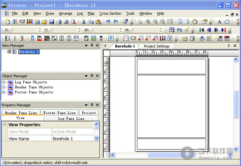Open the overflow arrow next to the fx icon
This screenshot has height=166, width=241.
tap(117, 40)
